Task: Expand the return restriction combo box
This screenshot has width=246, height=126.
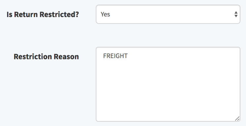Action: pos(168,14)
